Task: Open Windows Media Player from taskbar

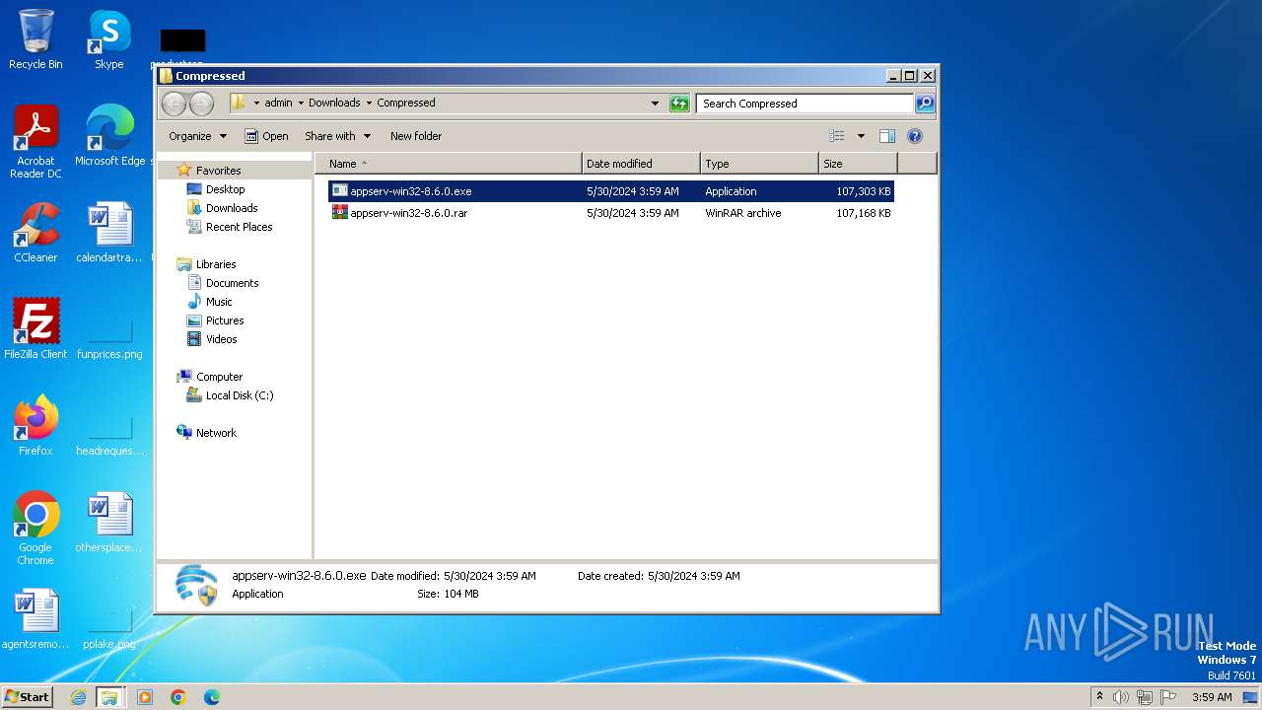Action: point(145,697)
